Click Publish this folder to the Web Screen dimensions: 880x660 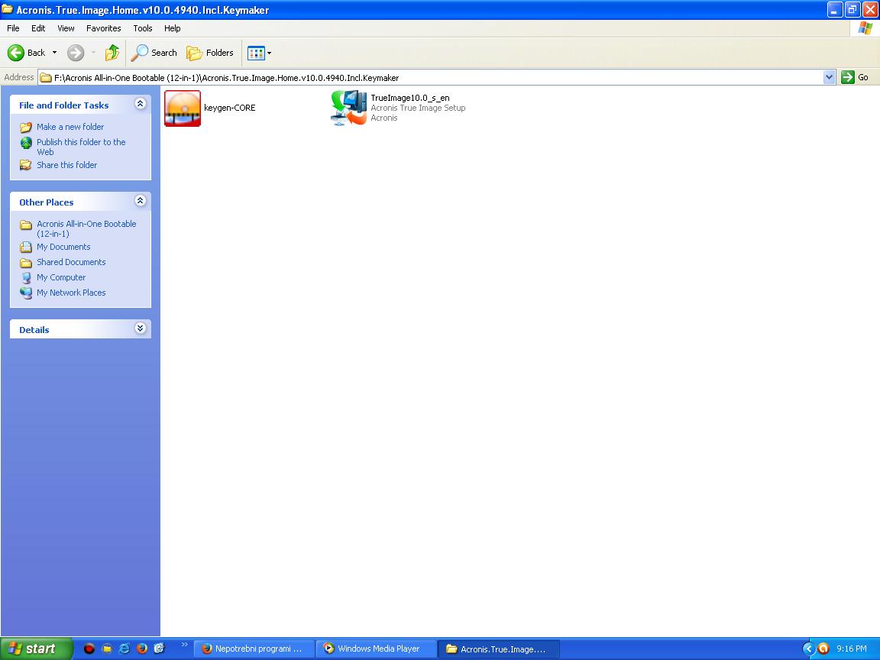[82, 147]
